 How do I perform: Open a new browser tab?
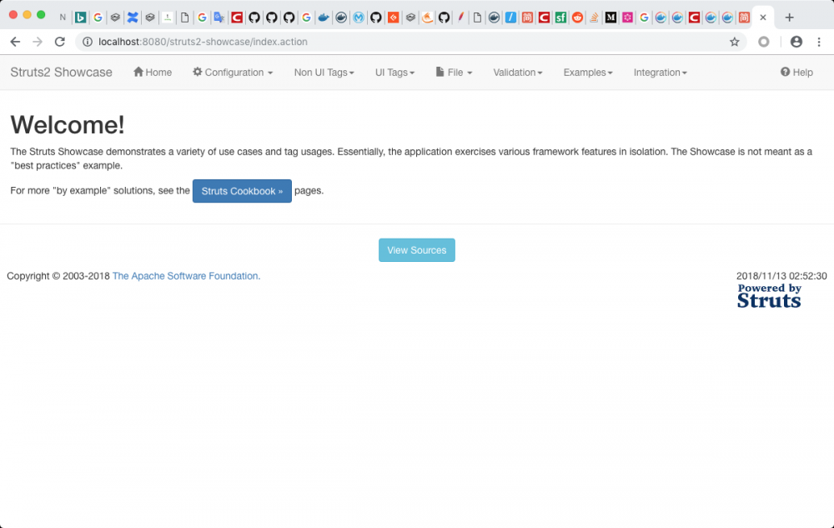[x=789, y=18]
